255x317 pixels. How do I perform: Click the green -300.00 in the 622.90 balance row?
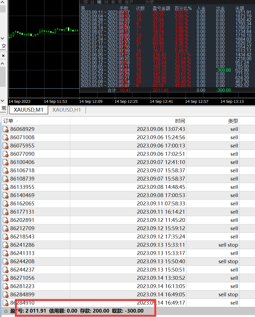[x=224, y=70]
